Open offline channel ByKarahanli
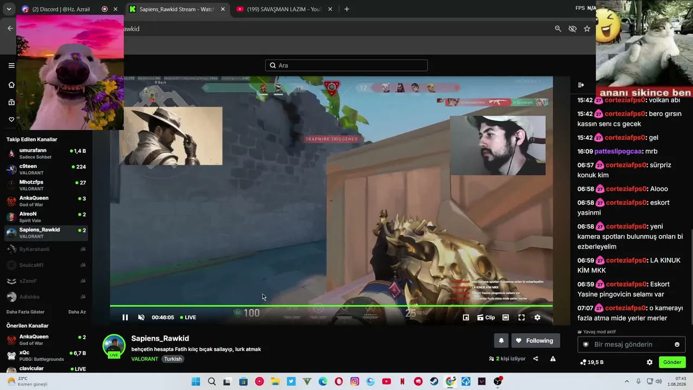 46,249
